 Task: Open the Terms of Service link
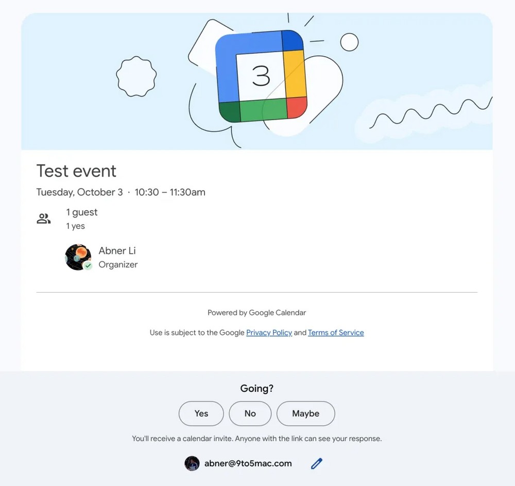point(336,332)
